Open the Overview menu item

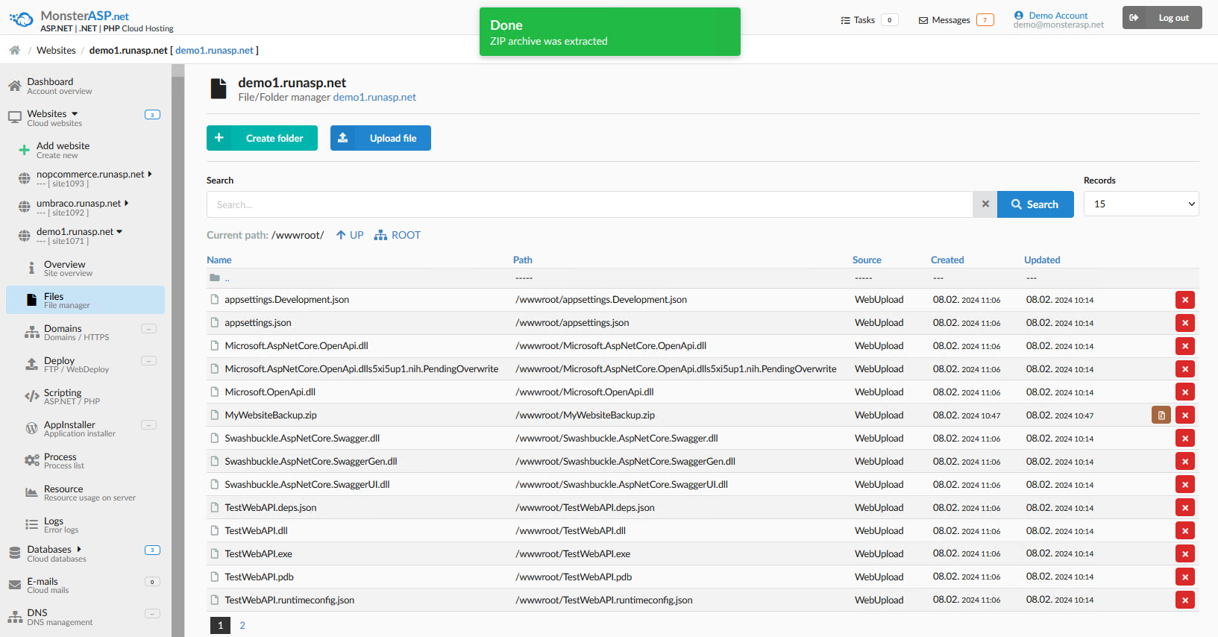[85, 269]
